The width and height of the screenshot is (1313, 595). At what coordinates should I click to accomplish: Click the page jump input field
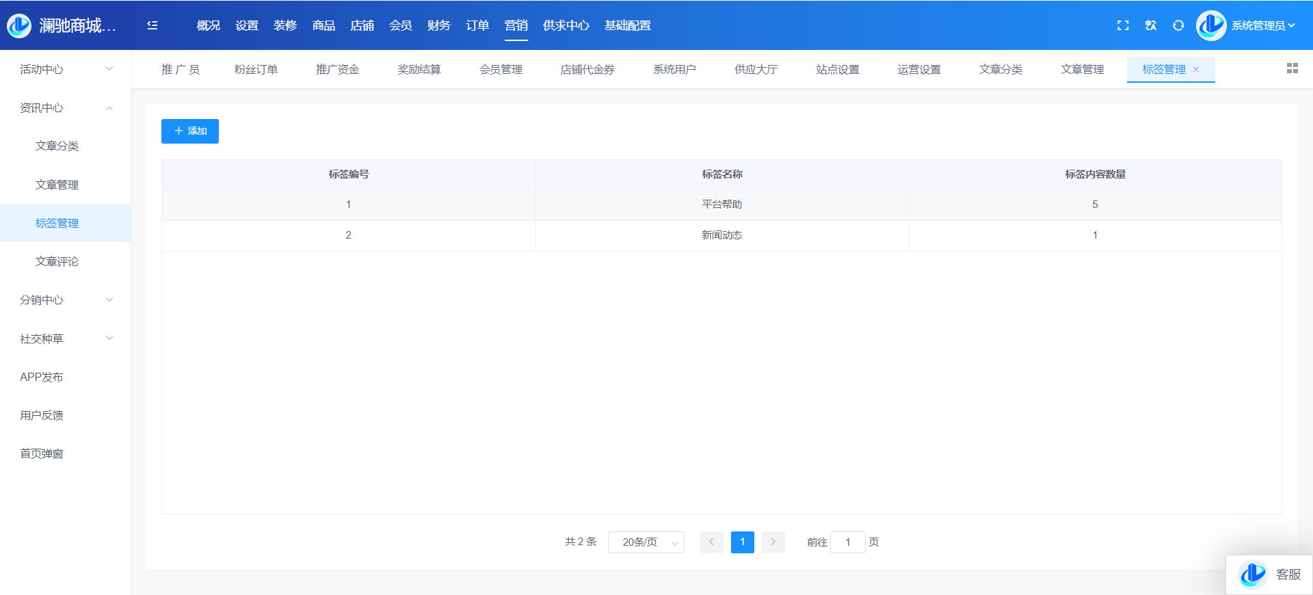848,542
